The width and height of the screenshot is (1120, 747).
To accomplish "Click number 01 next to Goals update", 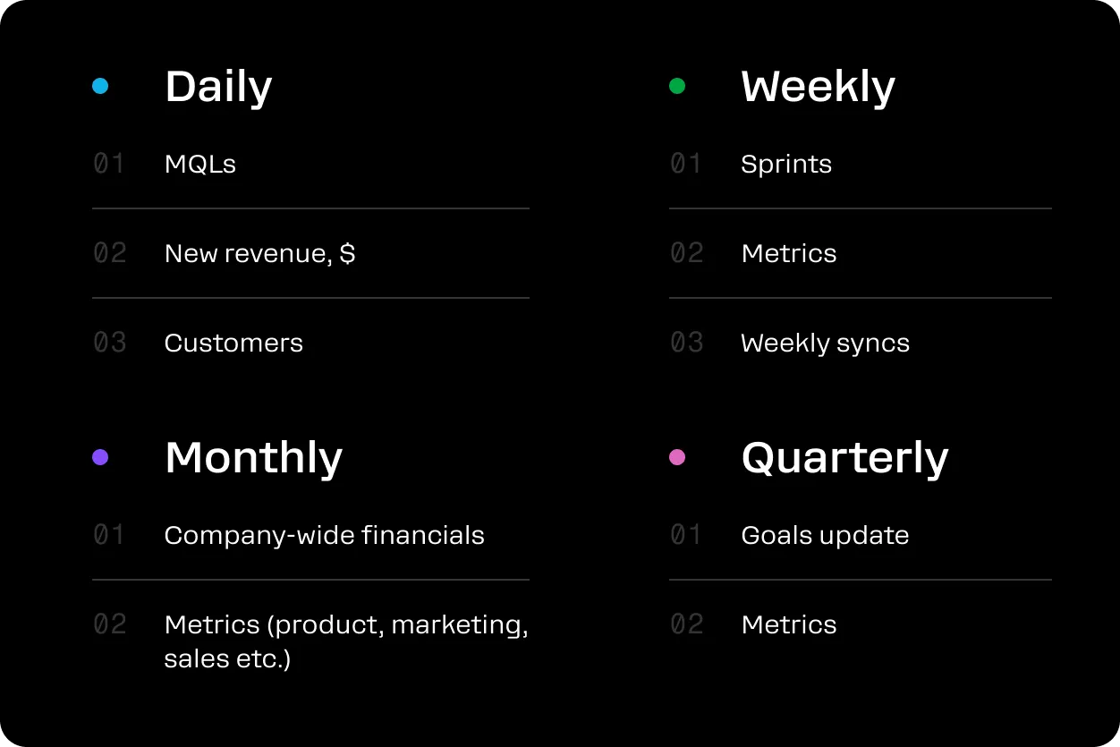I will pyautogui.click(x=686, y=535).
